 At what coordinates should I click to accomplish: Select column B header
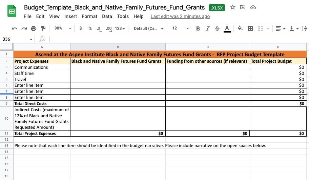[118, 47]
